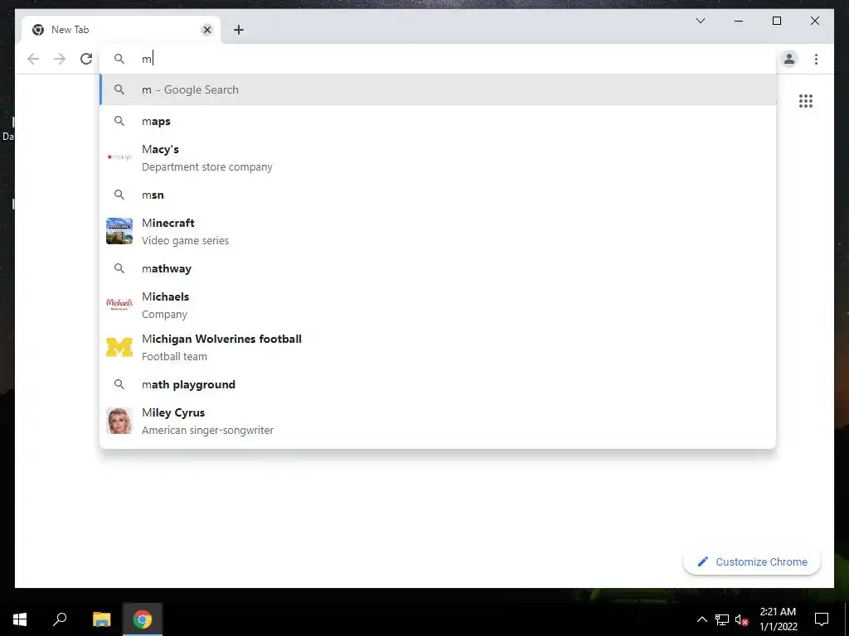
Task: Choose Michigan Wolverines football suggestion
Action: pos(438,347)
